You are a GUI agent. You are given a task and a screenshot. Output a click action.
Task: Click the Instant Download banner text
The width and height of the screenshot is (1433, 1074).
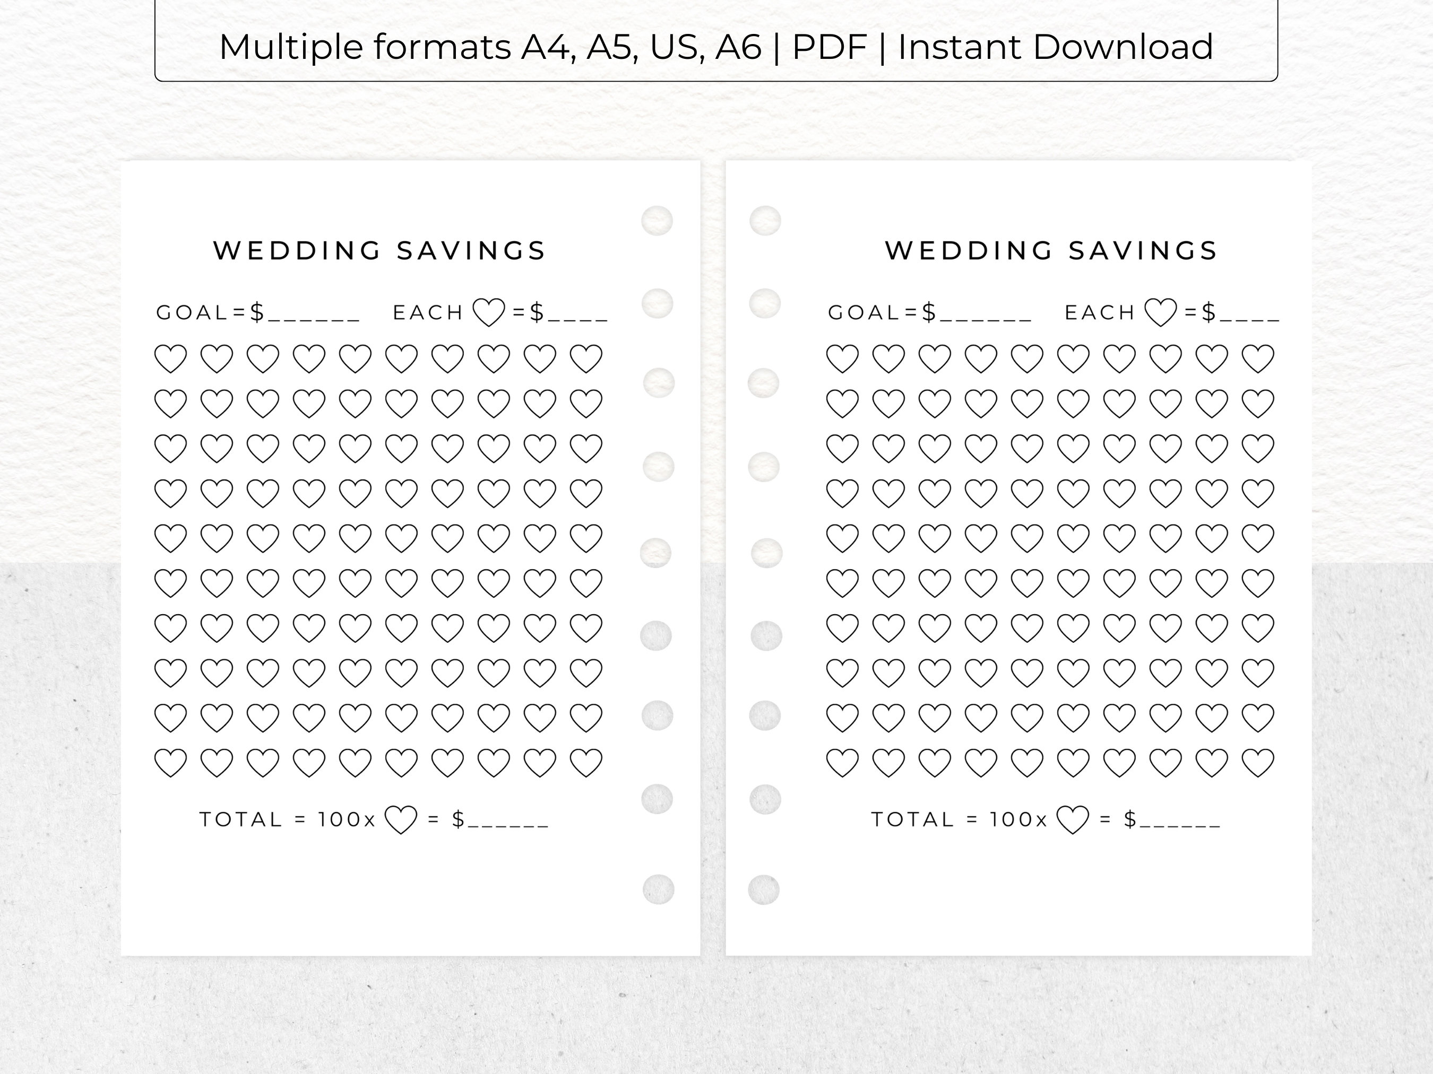(1077, 46)
